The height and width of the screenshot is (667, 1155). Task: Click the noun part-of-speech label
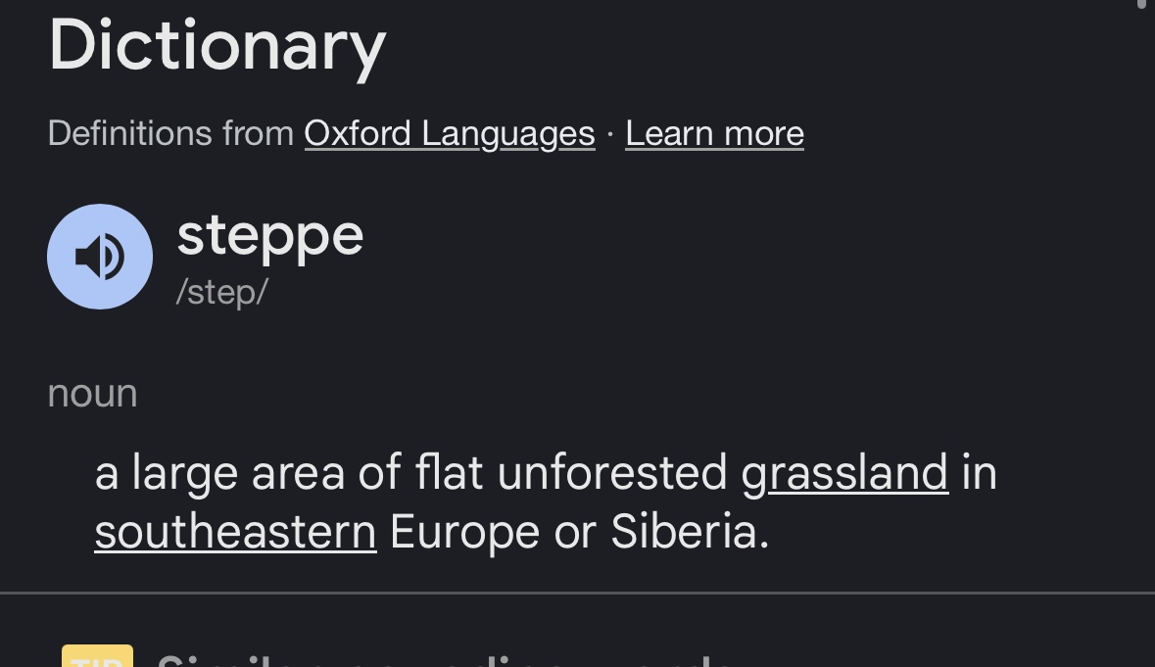[92, 393]
